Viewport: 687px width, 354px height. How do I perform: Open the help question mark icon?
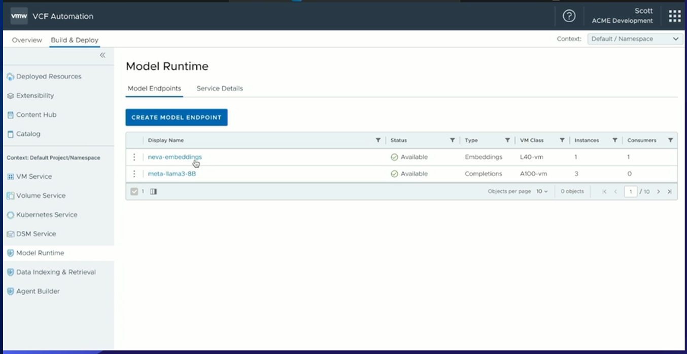pos(569,16)
